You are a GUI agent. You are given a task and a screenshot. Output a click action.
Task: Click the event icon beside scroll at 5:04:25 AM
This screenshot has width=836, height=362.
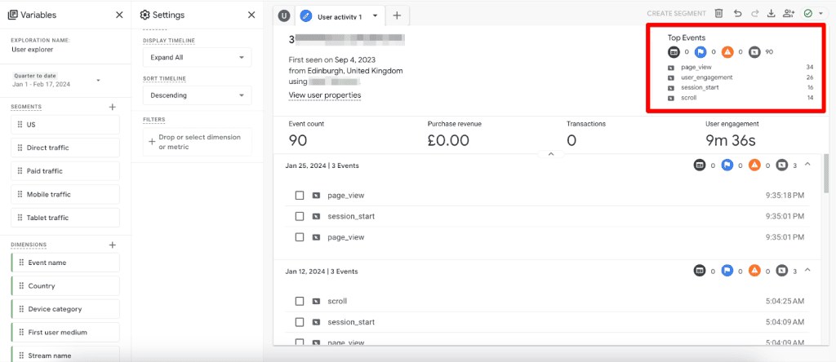(x=316, y=302)
